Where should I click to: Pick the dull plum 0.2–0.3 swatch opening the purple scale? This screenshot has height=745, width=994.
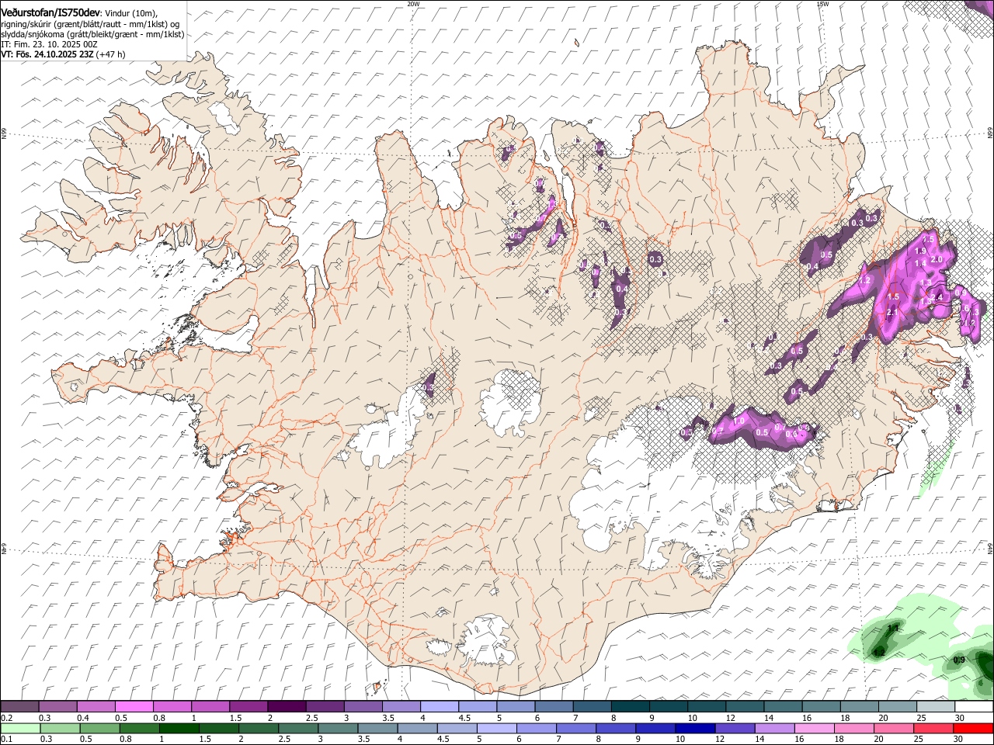tap(19, 707)
